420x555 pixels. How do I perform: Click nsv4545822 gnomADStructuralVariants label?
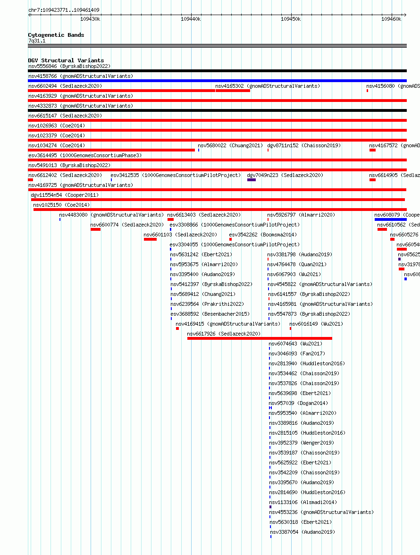coord(320,284)
